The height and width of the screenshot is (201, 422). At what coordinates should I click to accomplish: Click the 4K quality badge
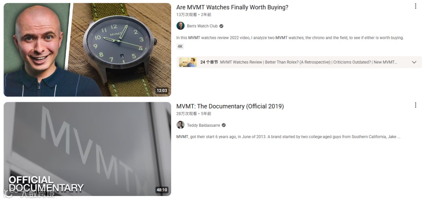point(180,46)
